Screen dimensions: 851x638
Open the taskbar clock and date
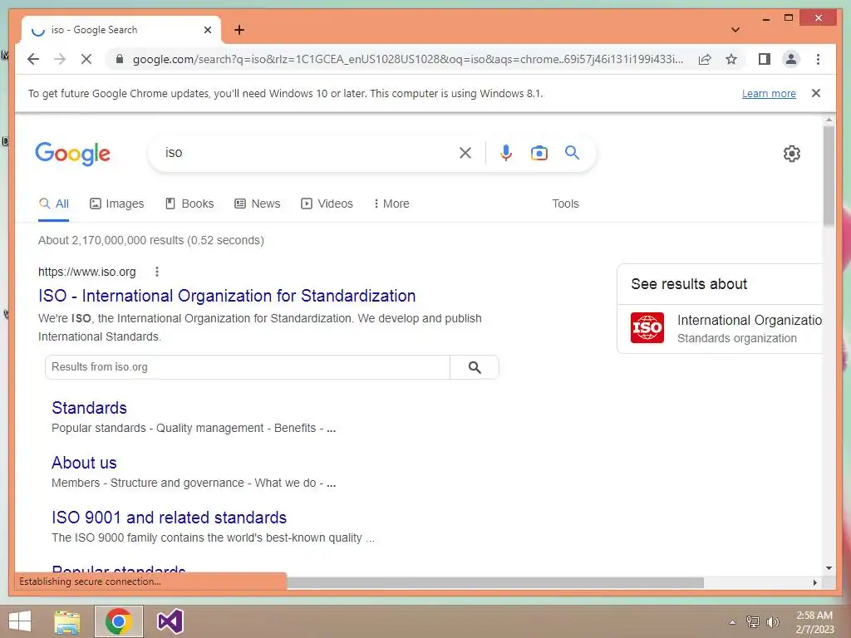tap(814, 622)
